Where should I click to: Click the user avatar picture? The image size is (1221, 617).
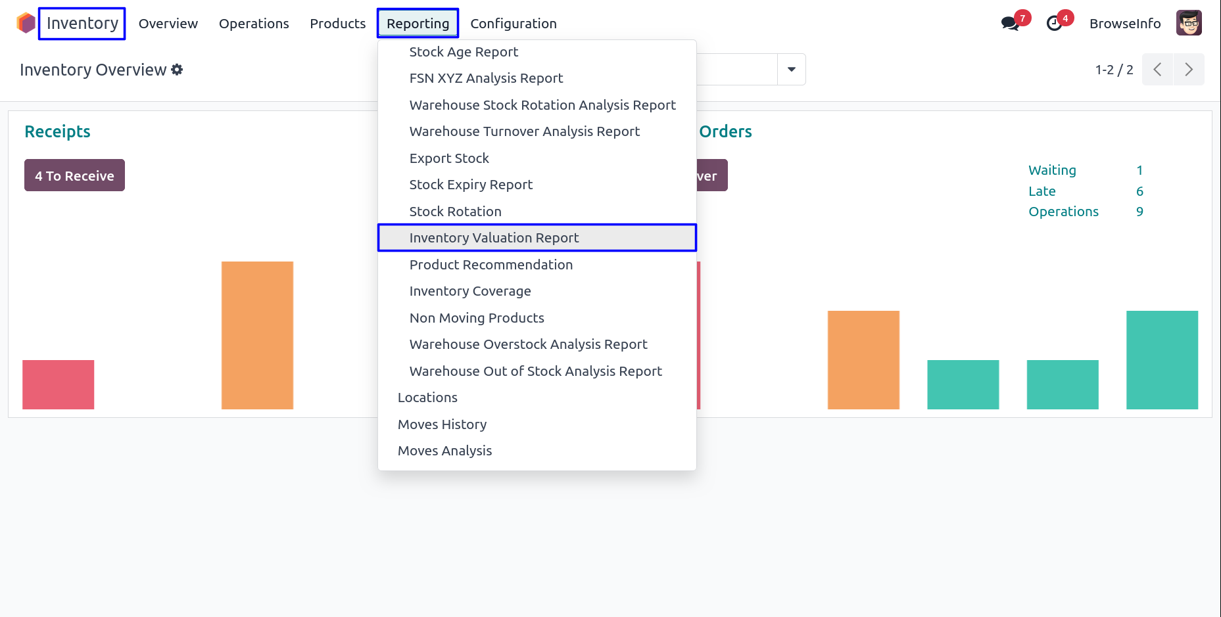pyautogui.click(x=1189, y=23)
